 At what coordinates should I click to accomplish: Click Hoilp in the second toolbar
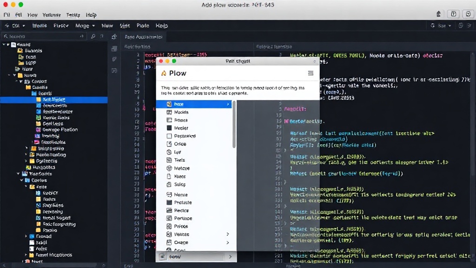162,26
